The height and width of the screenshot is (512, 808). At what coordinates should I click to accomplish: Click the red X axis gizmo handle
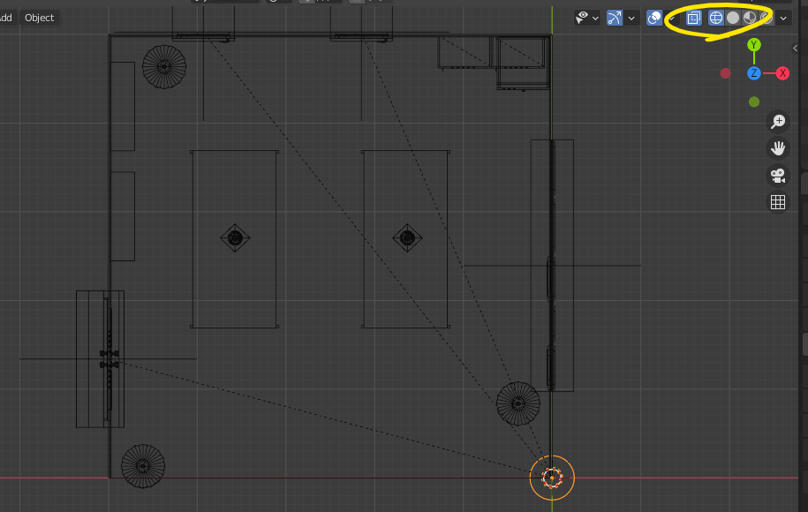pyautogui.click(x=782, y=73)
